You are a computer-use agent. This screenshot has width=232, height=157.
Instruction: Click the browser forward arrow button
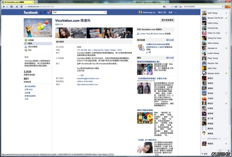(x=7, y=7)
